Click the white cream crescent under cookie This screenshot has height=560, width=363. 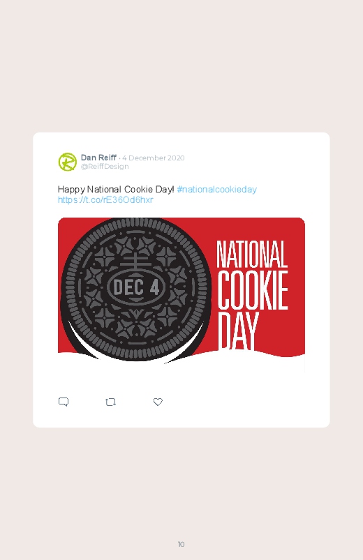[x=84, y=343]
